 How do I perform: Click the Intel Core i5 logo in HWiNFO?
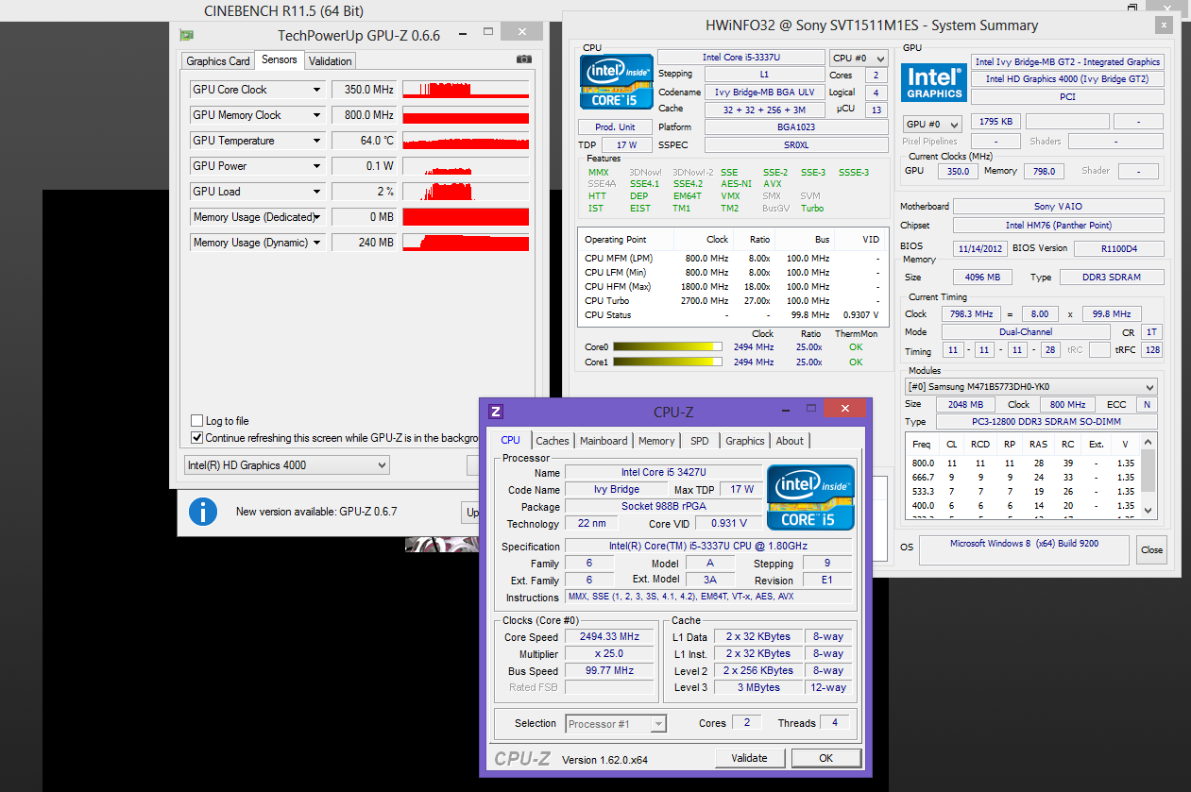click(616, 82)
